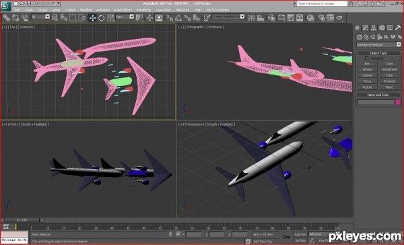Click object name input field
The width and height of the screenshot is (404, 245).
[376, 102]
